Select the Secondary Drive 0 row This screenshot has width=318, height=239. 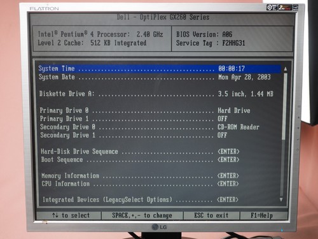pos(149,127)
